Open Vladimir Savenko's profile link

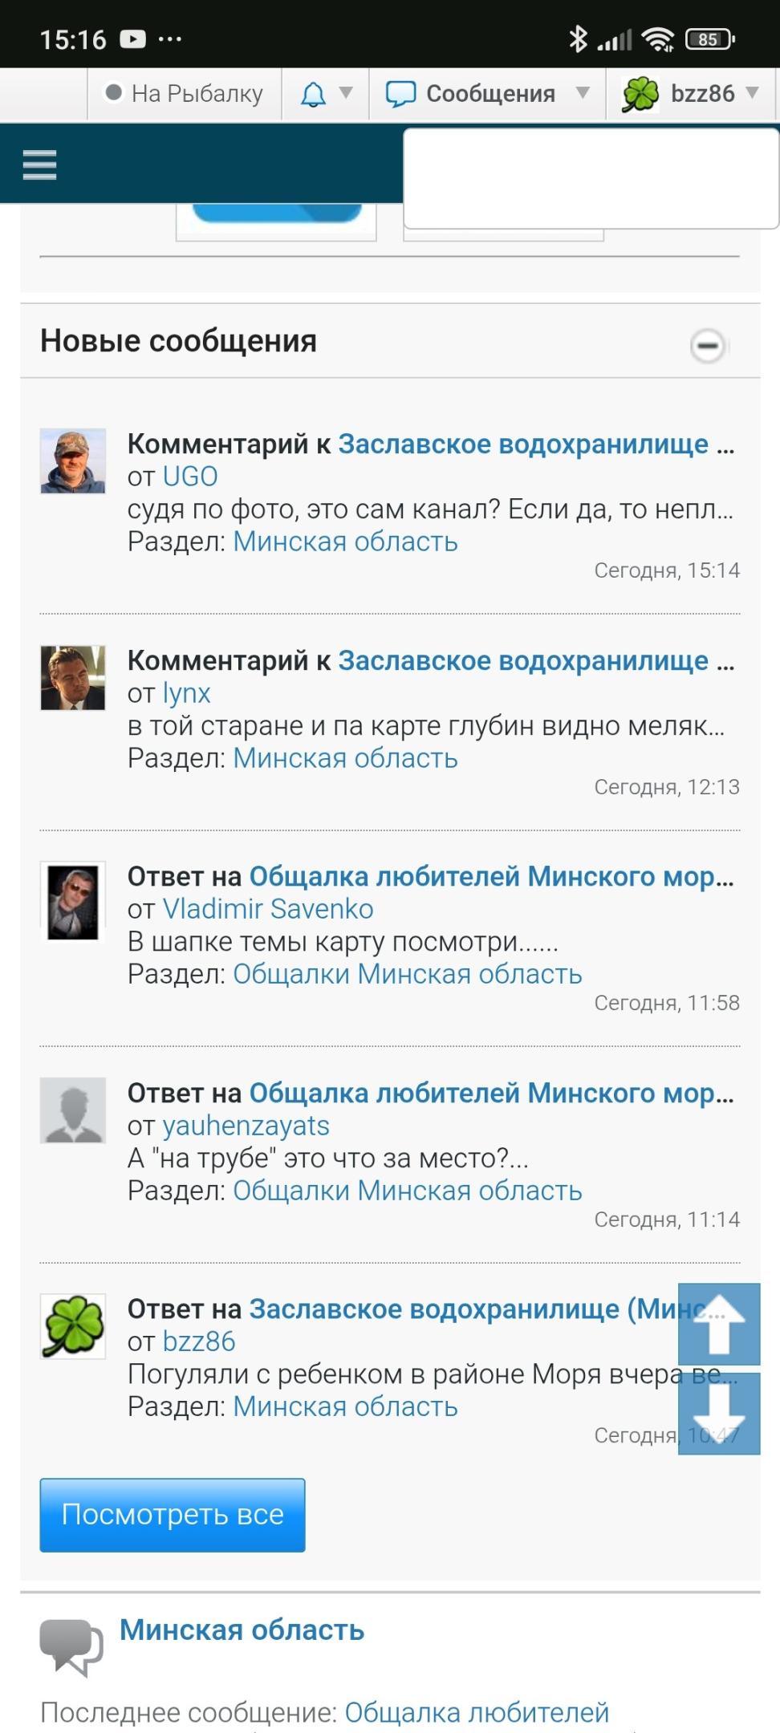[268, 909]
